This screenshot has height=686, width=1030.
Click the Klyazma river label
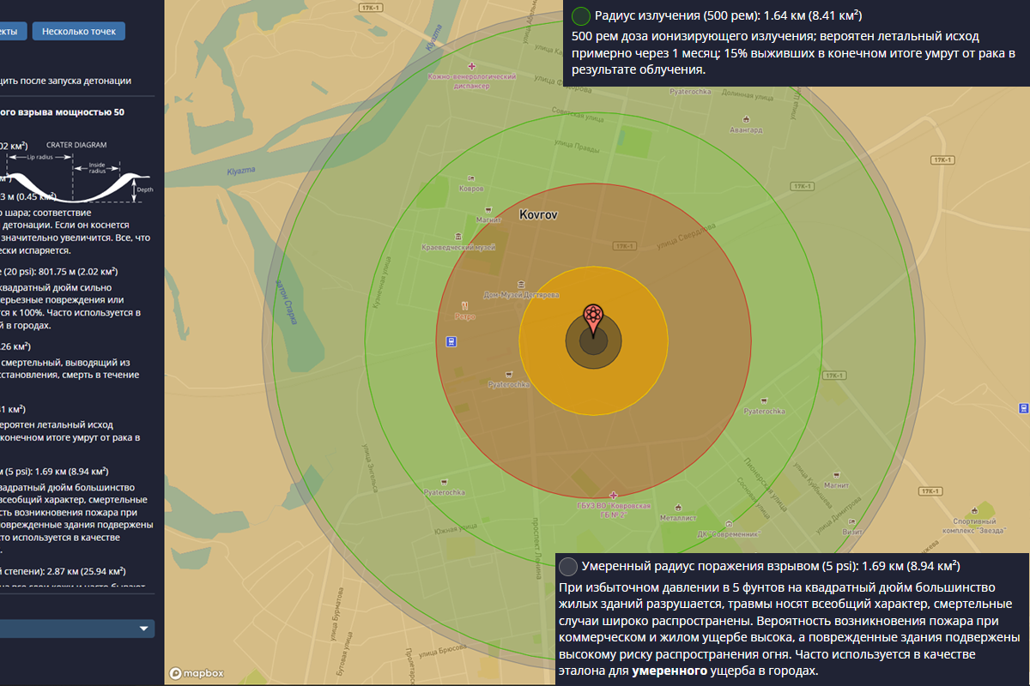tap(240, 172)
